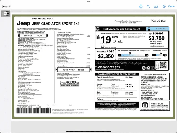Click the 19 MPG combined figure

coord(106,40)
